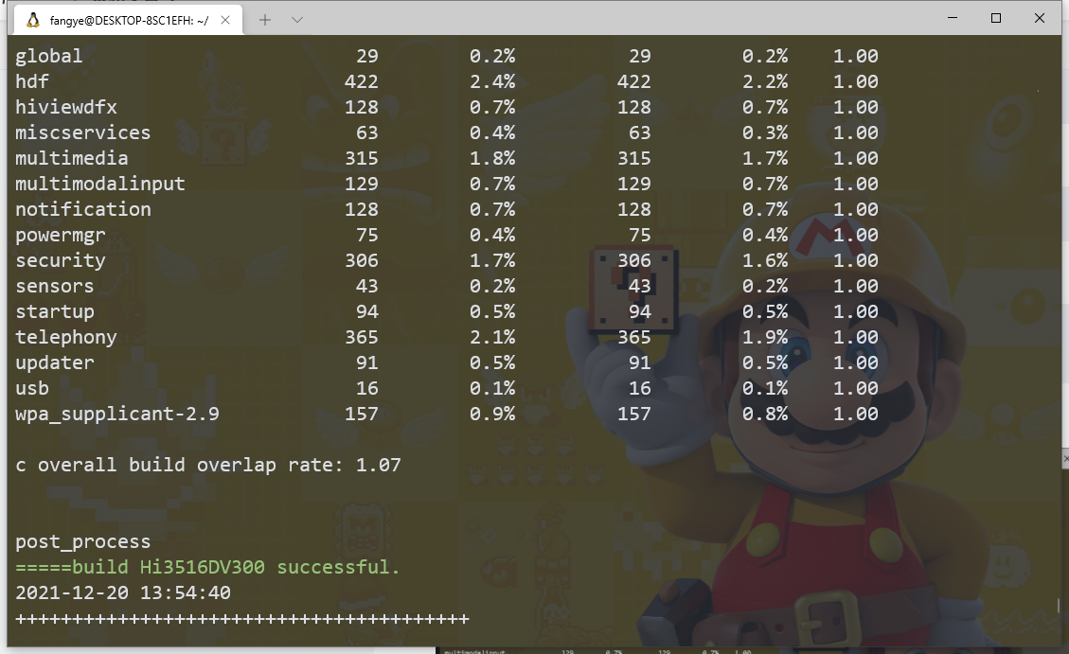The width and height of the screenshot is (1069, 654).
Task: Click the 'multimedia' row name
Action: 72,158
